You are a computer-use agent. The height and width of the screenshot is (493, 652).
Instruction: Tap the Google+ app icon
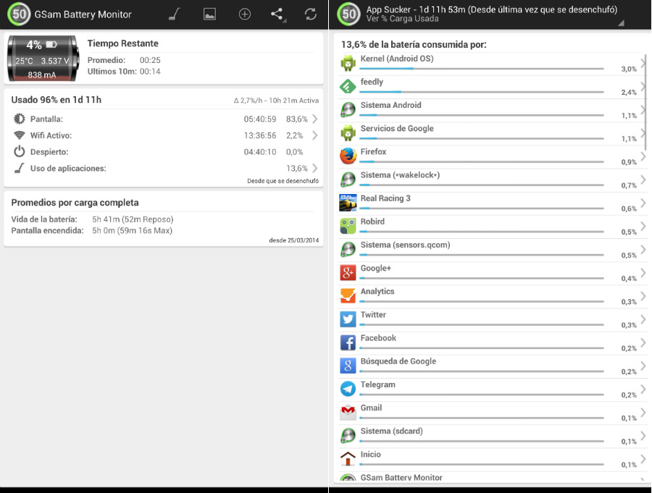pos(348,273)
